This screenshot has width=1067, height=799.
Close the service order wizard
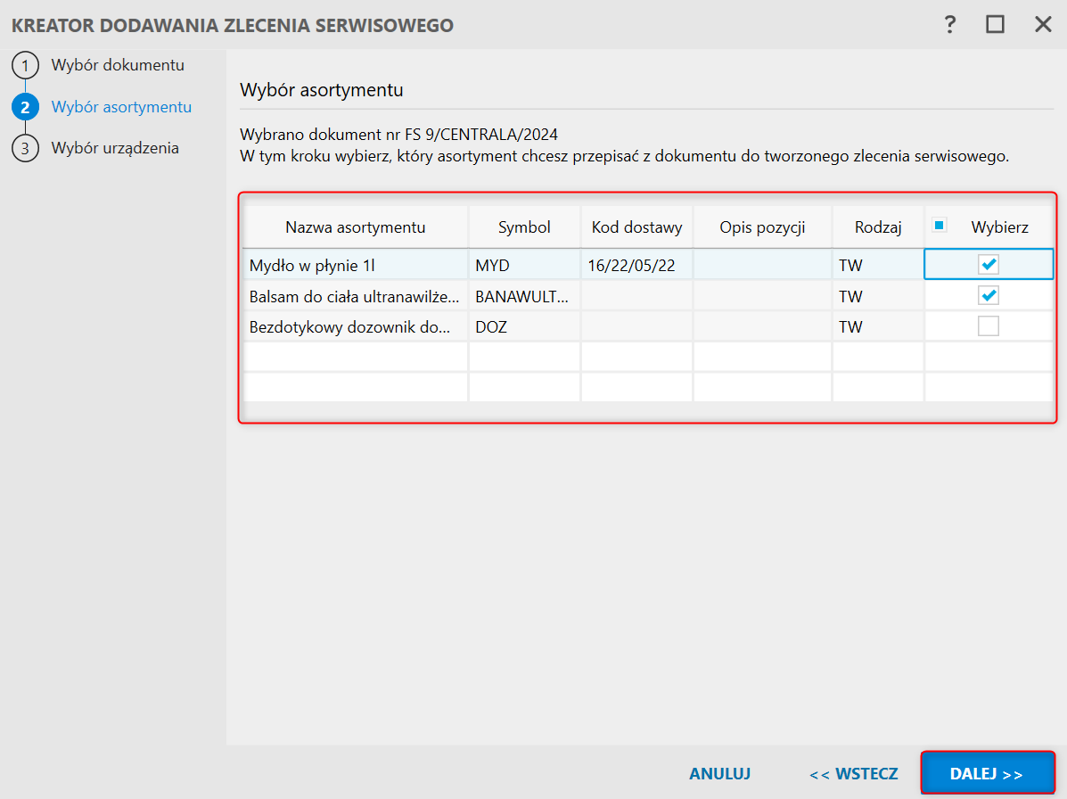coord(1043,25)
